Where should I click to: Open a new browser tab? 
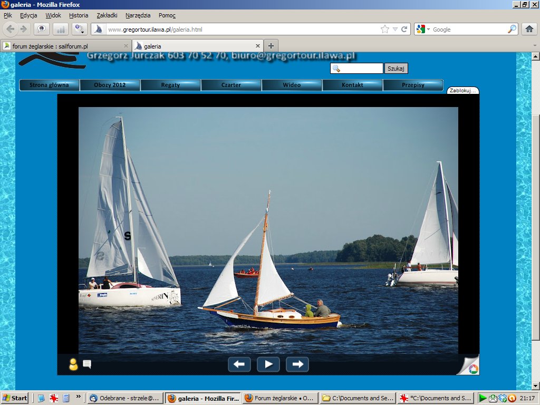pyautogui.click(x=271, y=46)
